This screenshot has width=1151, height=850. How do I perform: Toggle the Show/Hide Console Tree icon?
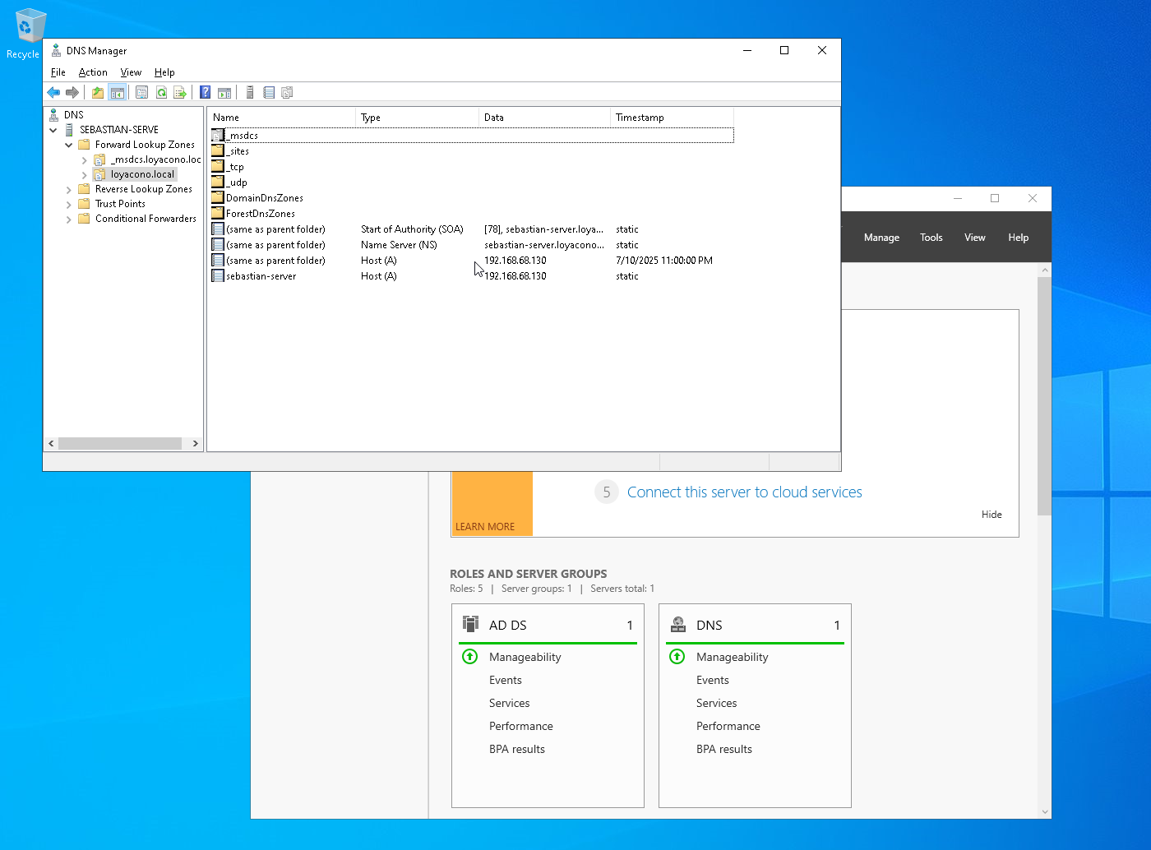[x=118, y=92]
